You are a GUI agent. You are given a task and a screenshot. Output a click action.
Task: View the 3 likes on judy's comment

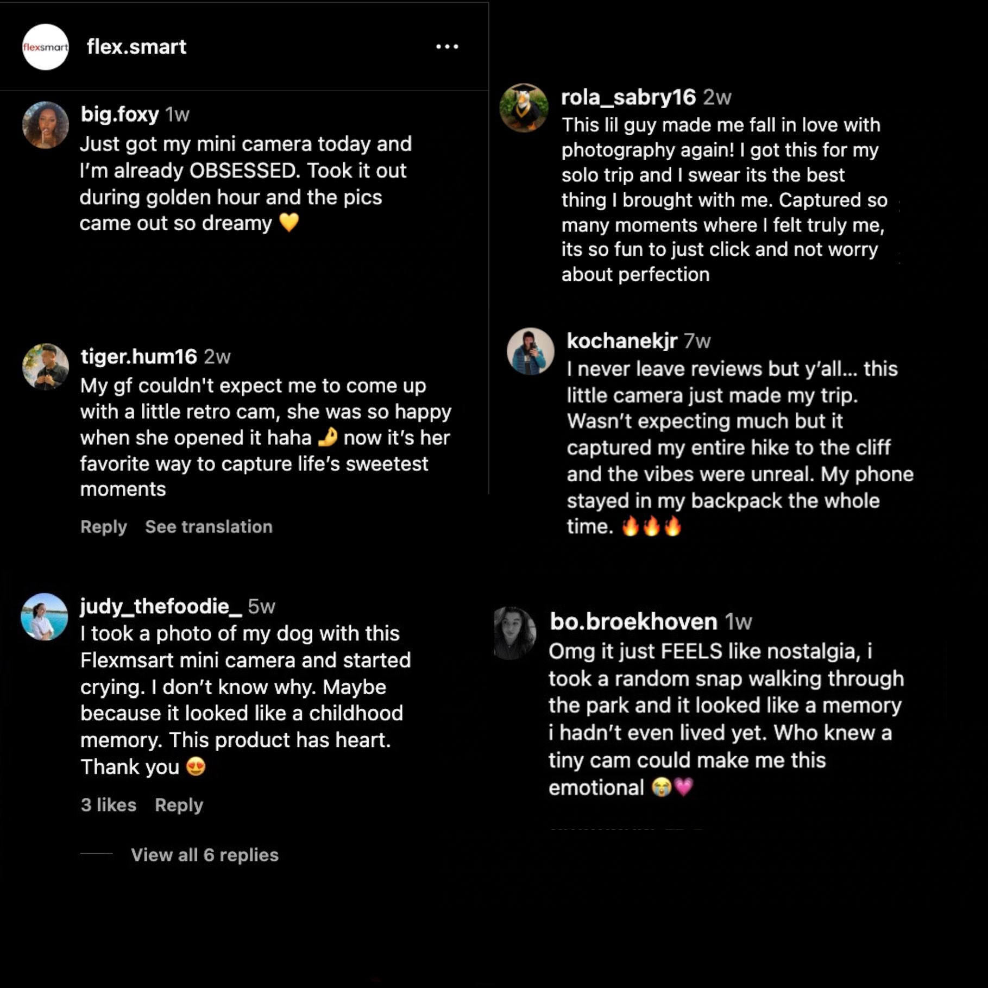108,804
